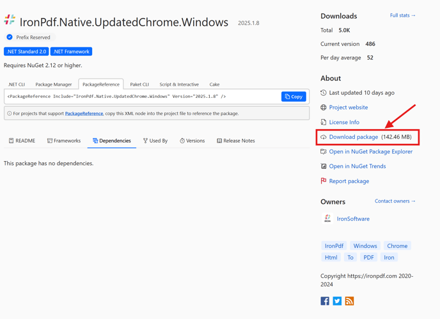Open the RSS feed icon

[349, 301]
